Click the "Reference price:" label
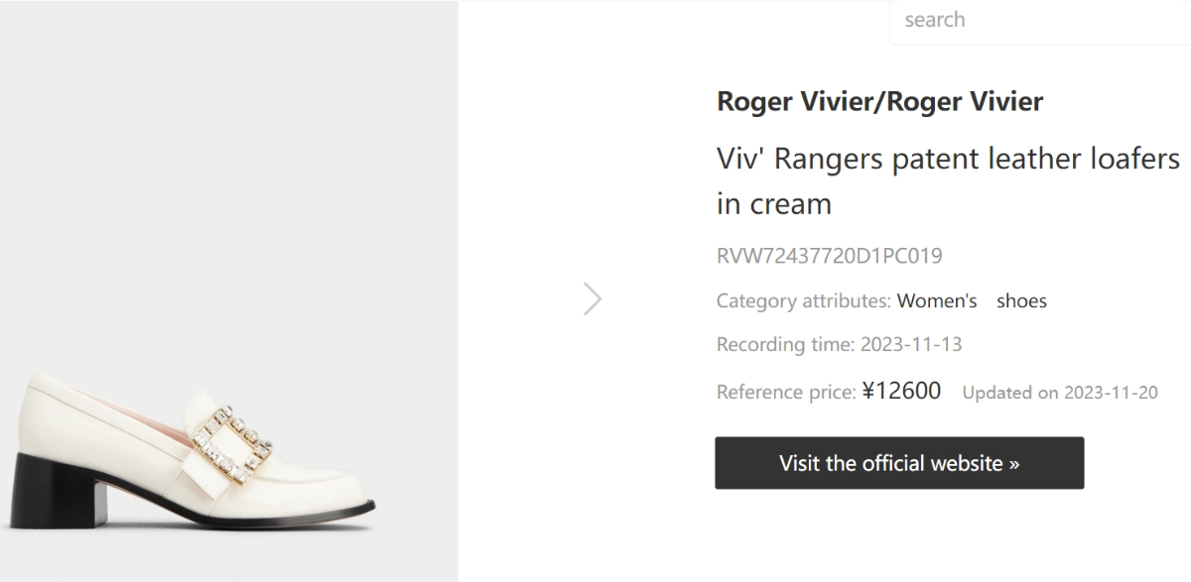Viewport: 1191px width, 582px height. point(786,392)
